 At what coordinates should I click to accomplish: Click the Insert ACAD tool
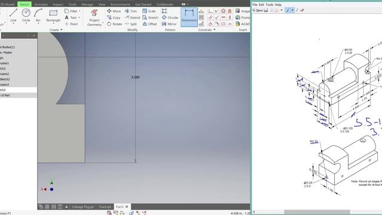[242, 24]
